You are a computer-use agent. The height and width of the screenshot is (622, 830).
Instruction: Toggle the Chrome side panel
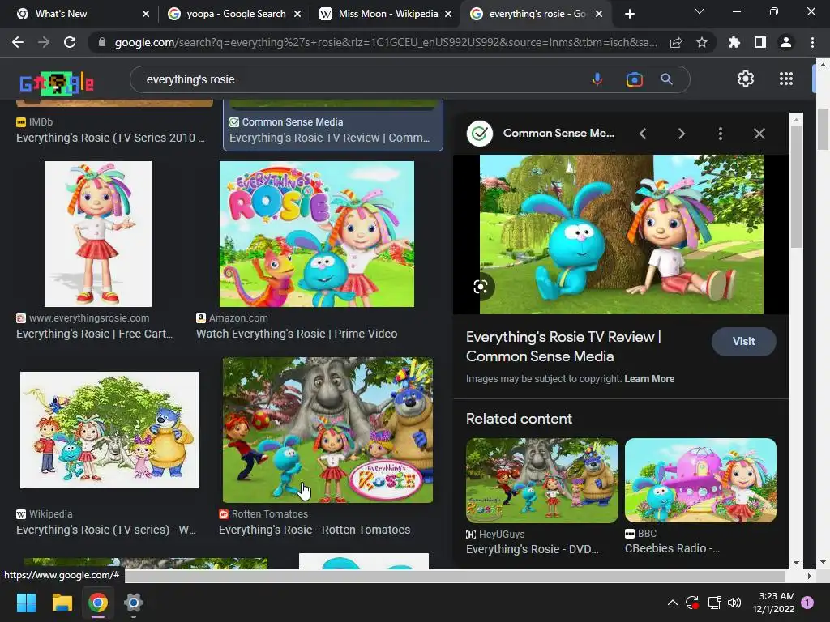coord(760,42)
